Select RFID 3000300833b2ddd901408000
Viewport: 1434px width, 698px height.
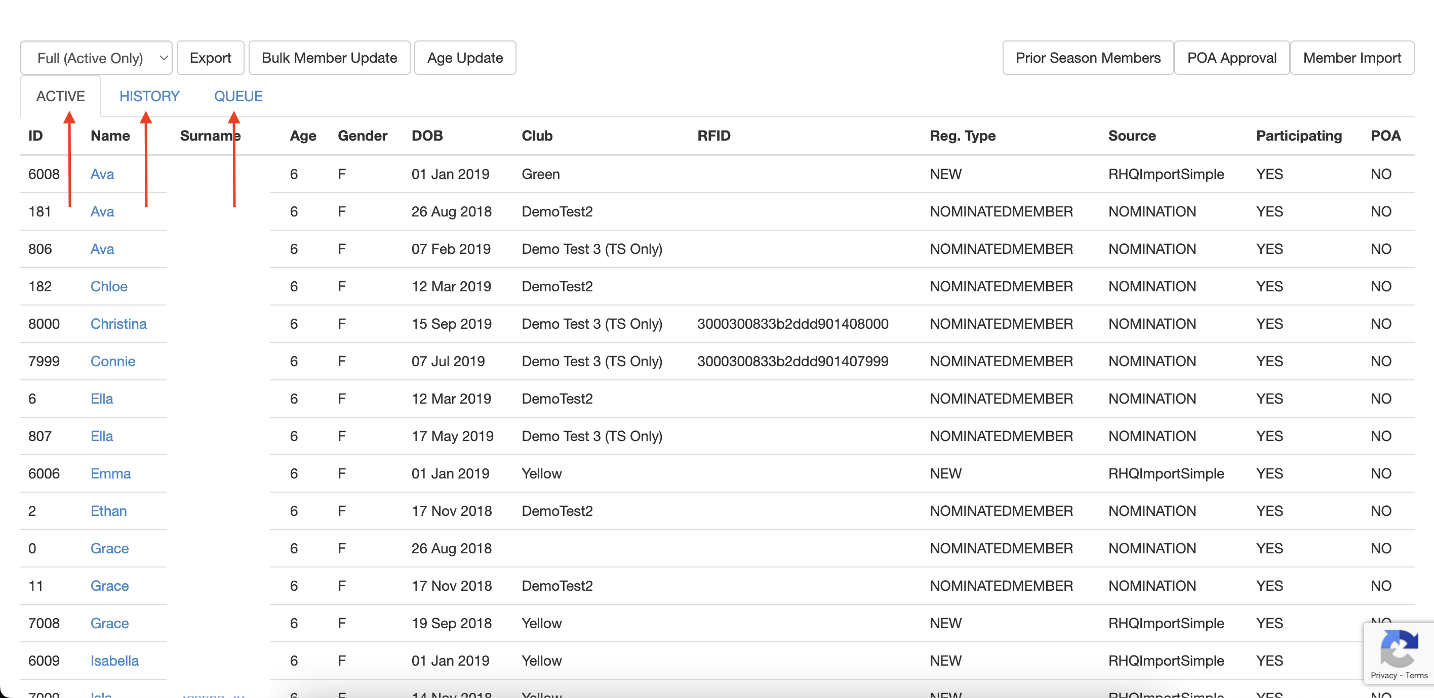(x=793, y=324)
